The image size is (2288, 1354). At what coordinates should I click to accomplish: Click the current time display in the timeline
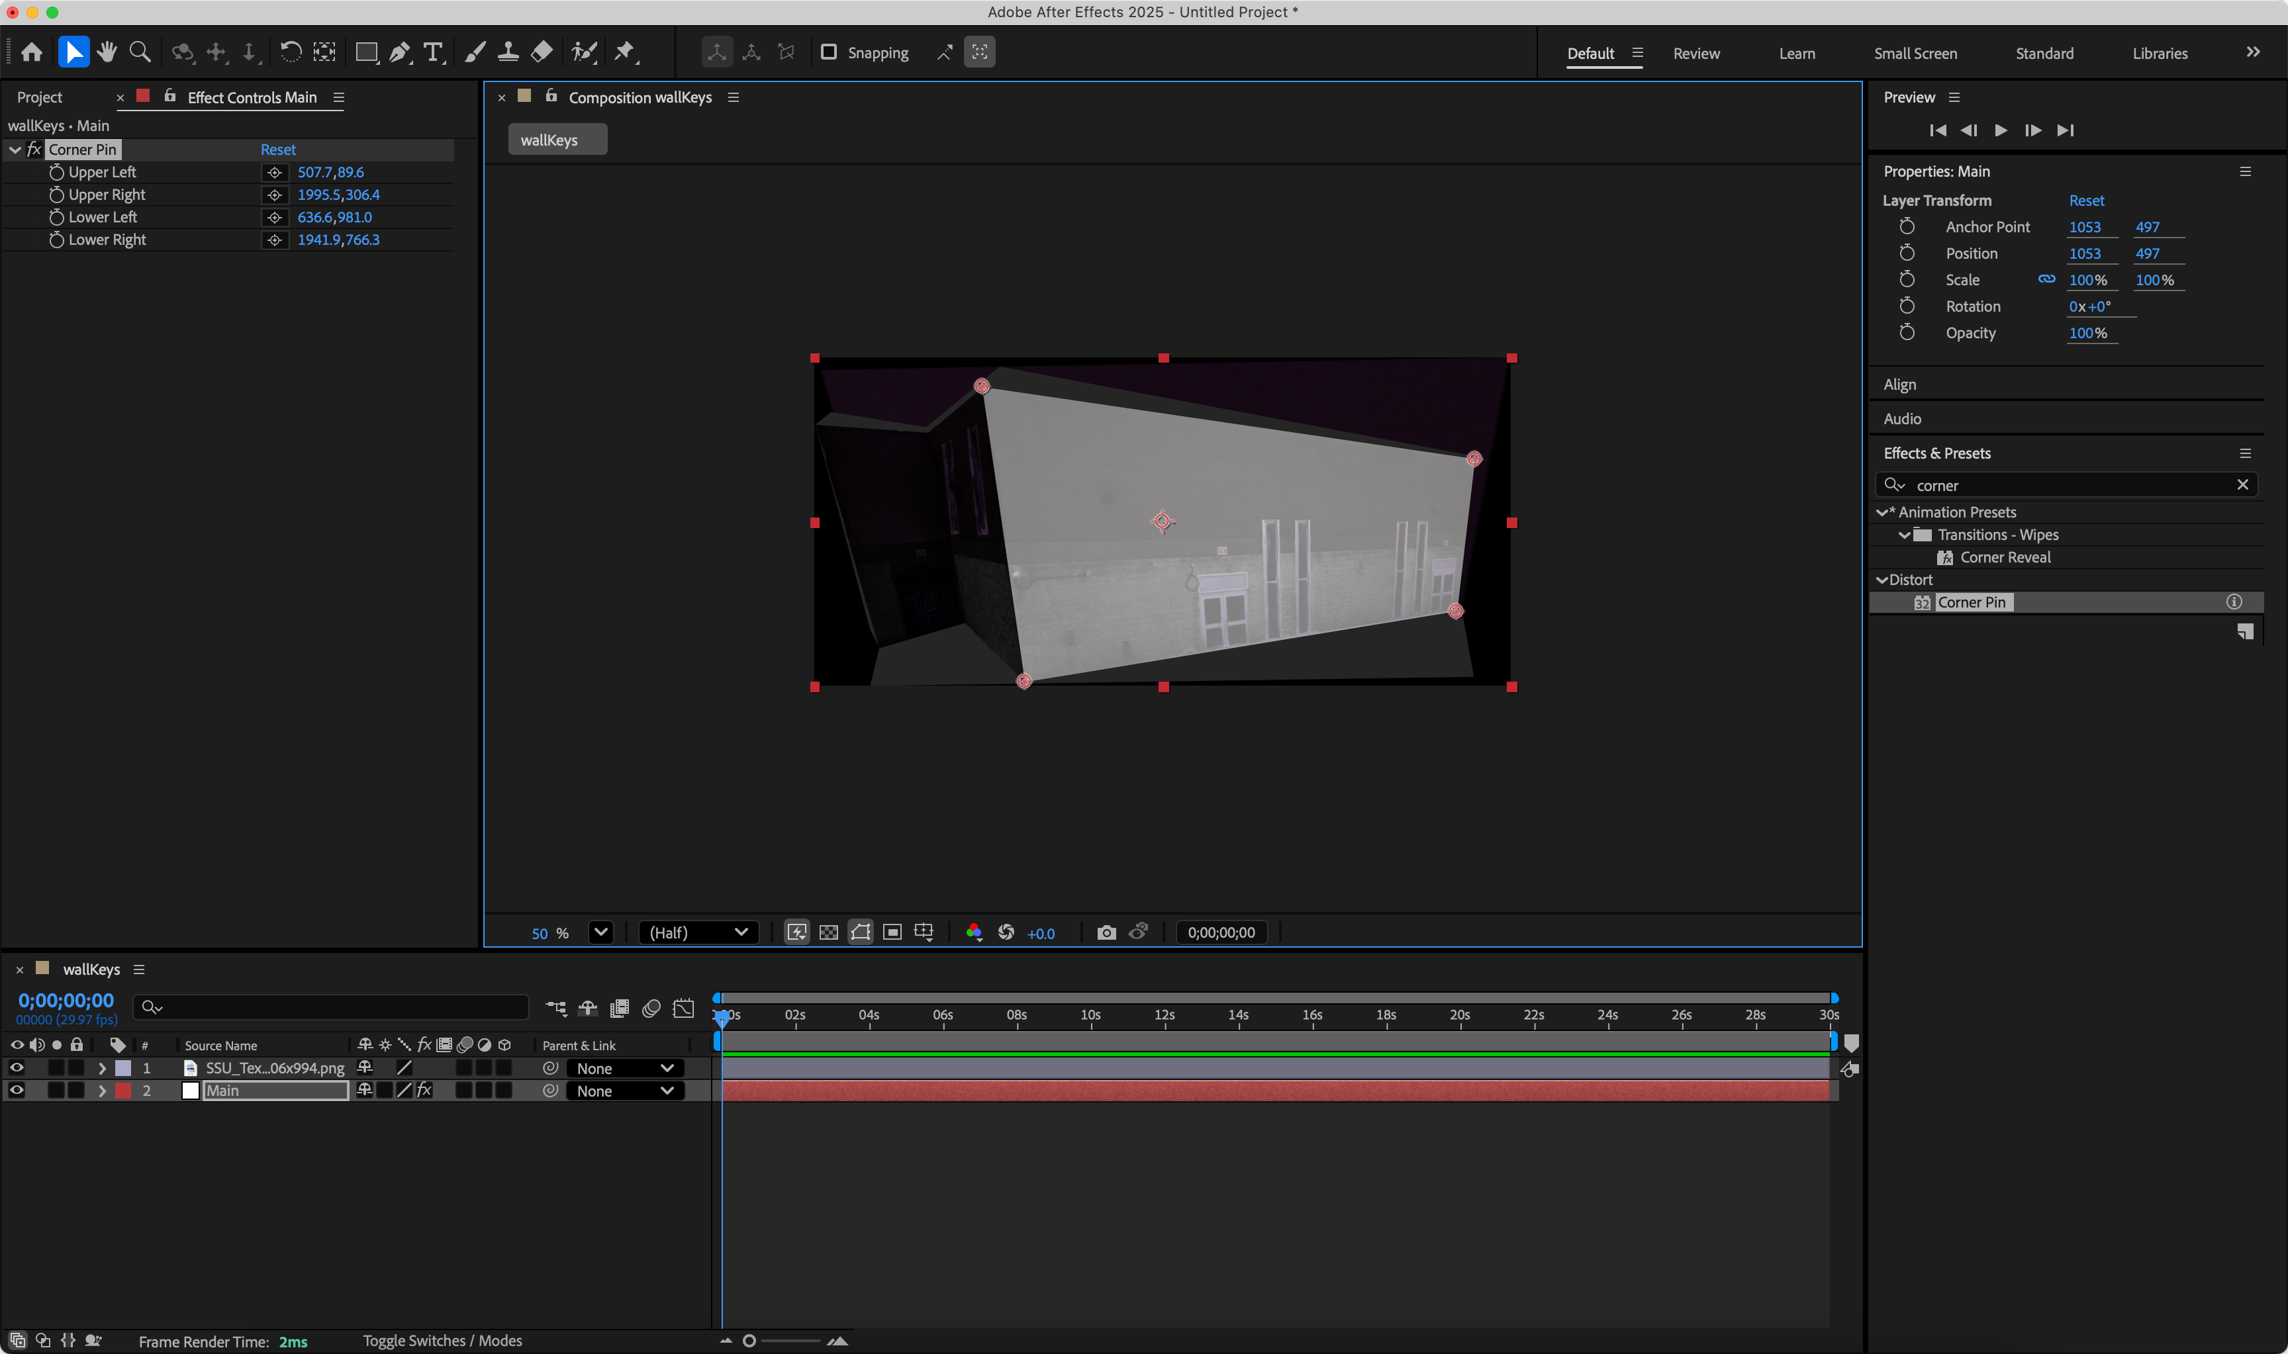pos(66,1000)
